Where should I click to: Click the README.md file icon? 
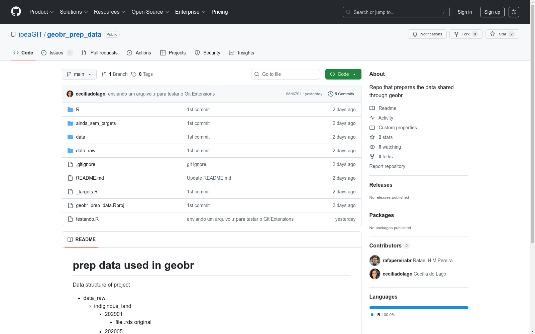[70, 178]
